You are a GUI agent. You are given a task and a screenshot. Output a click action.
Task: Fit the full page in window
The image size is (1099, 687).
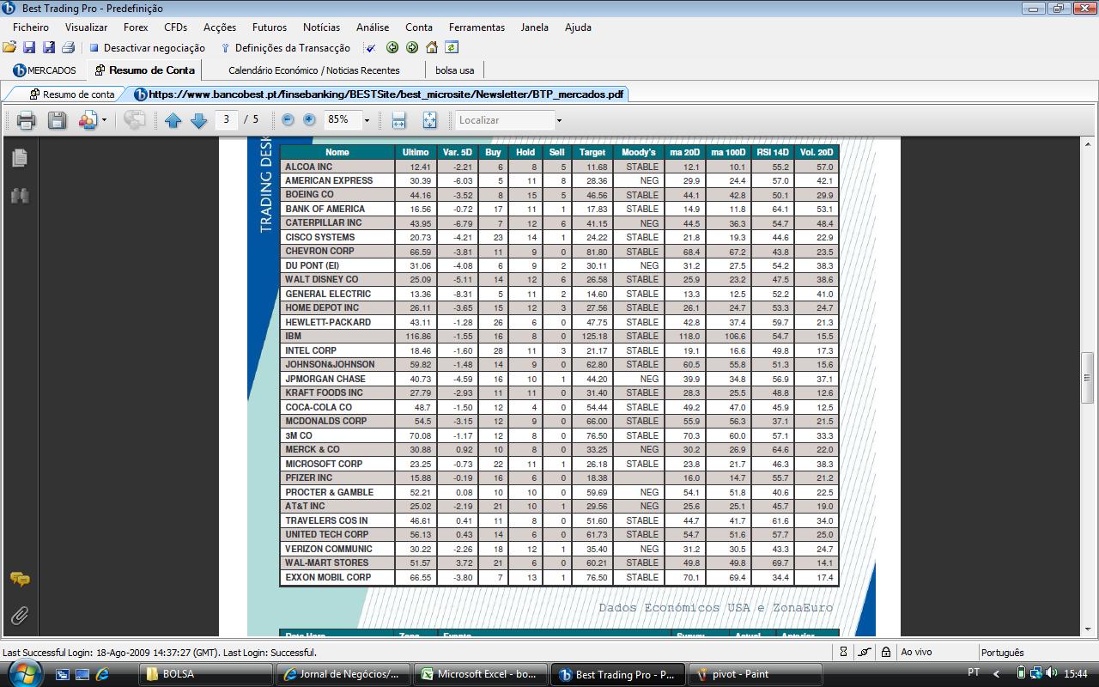[x=429, y=120]
